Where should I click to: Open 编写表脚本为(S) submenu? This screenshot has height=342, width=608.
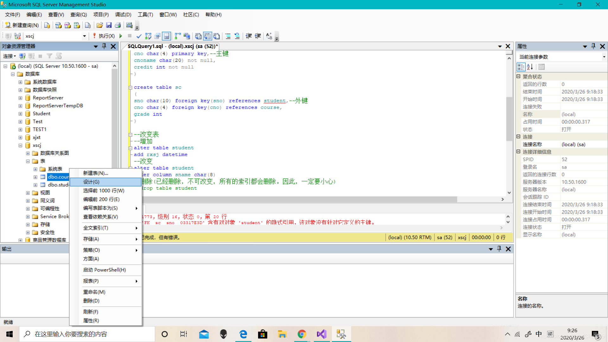coord(105,208)
